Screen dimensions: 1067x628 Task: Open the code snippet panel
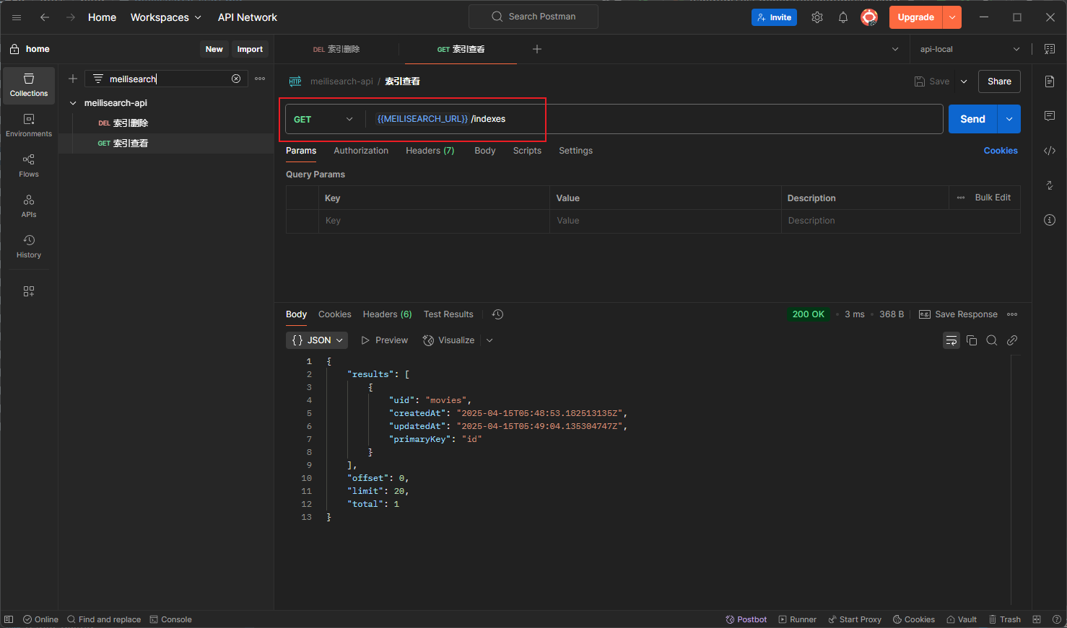(x=1049, y=150)
